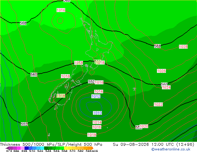Screen dimensions: 197x152
Task: Click the '12:00 UTC' time text
Action: coord(163,145)
